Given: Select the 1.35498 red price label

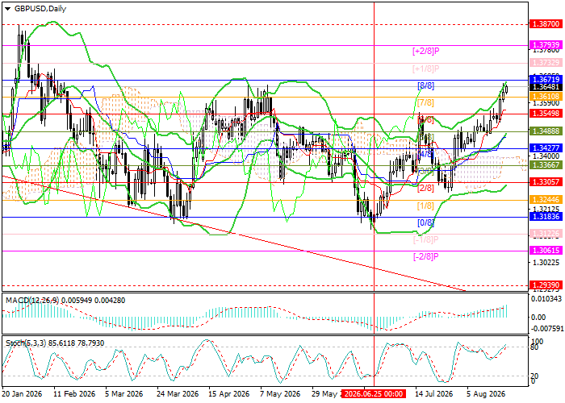Looking at the screenshot, I should point(546,114).
